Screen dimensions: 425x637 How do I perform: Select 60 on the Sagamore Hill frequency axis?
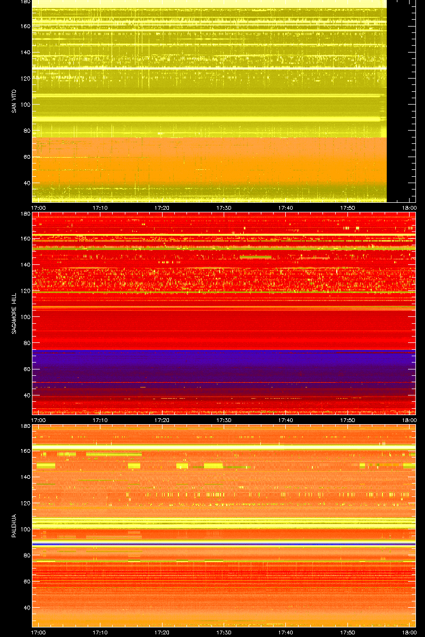pyautogui.click(x=26, y=369)
